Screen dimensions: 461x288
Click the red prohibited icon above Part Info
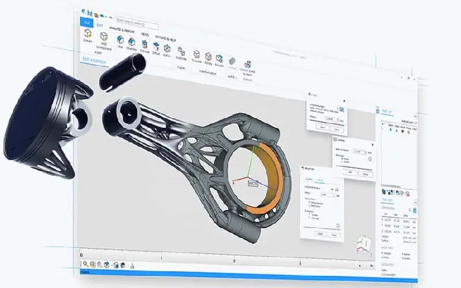tap(407, 194)
